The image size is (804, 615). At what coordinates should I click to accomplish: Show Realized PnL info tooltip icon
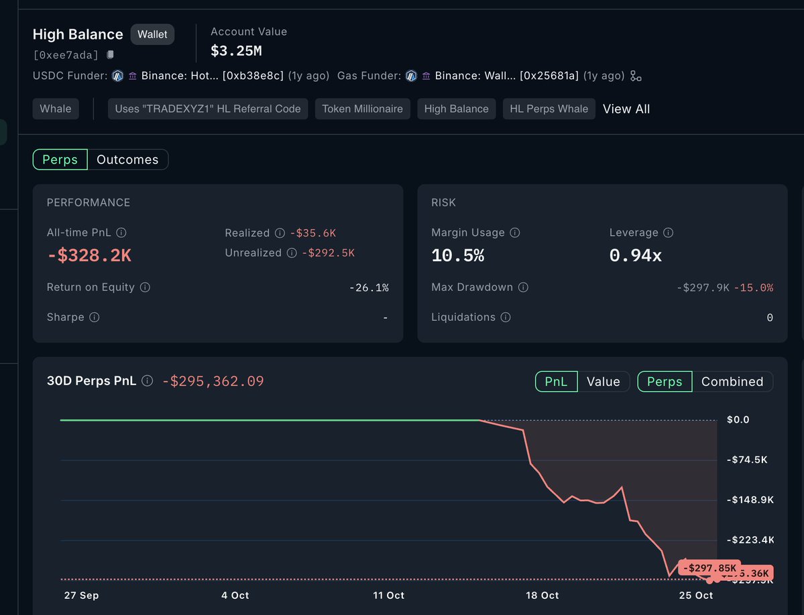pos(280,233)
